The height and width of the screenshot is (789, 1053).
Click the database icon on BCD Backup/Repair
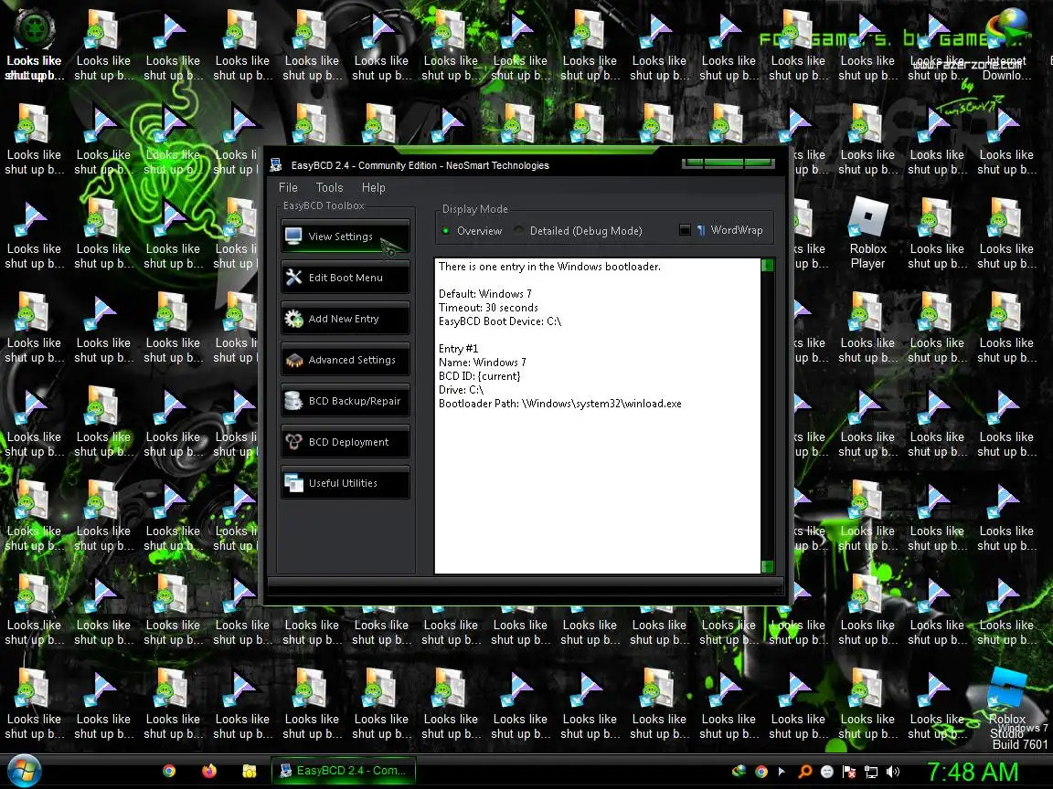(x=293, y=401)
